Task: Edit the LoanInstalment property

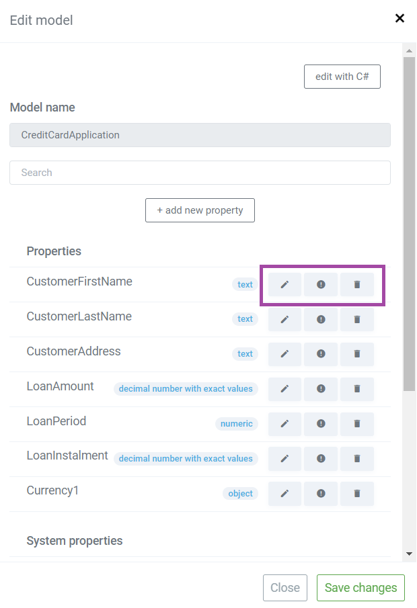Action: click(285, 458)
